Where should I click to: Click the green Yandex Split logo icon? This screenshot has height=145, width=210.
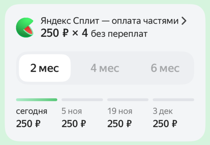coord(25,28)
